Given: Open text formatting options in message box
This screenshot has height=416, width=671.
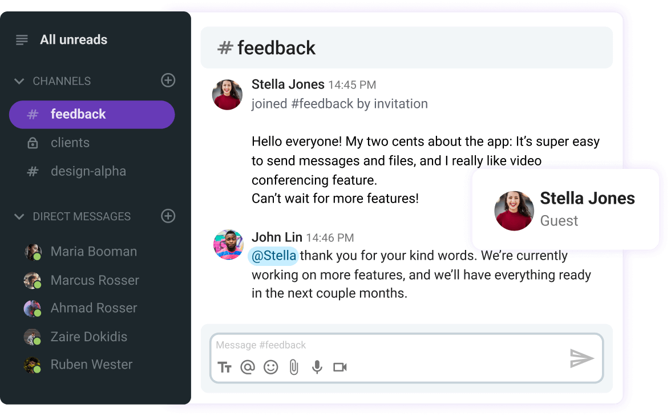Looking at the screenshot, I should pos(225,367).
